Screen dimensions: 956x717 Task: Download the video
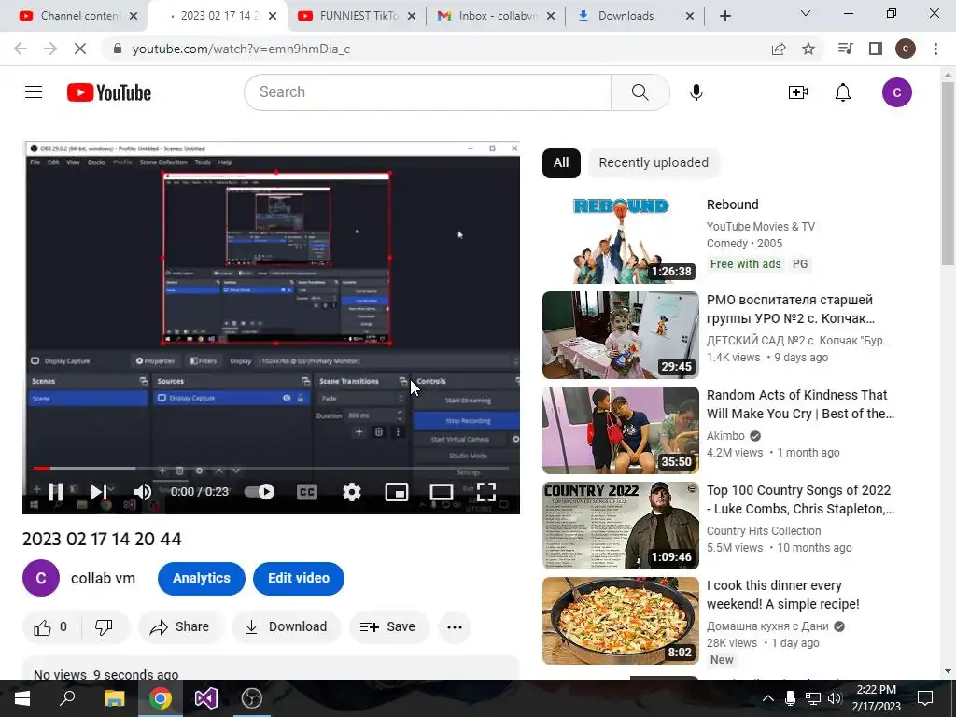287,626
